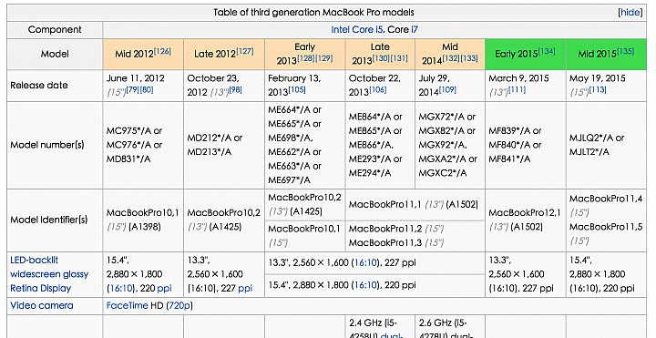Open reference [132] under Mid 2014
The height and width of the screenshot is (338, 656).
[451, 58]
